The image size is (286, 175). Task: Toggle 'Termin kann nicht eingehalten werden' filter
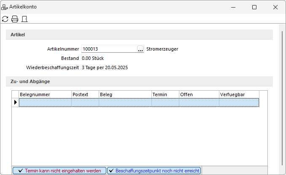(x=59, y=171)
